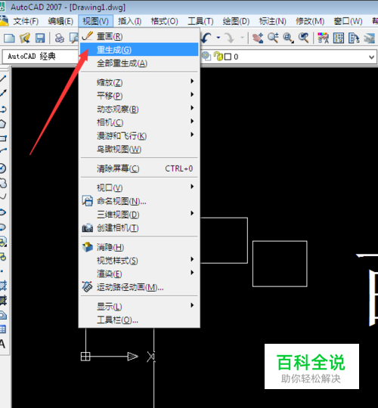Select the Line draw tool
The height and width of the screenshot is (408, 378).
3,78
